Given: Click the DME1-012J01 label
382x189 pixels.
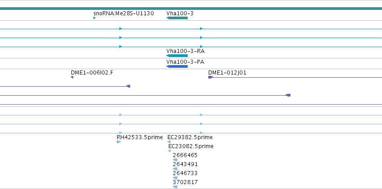Looking at the screenshot, I should 227,73.
